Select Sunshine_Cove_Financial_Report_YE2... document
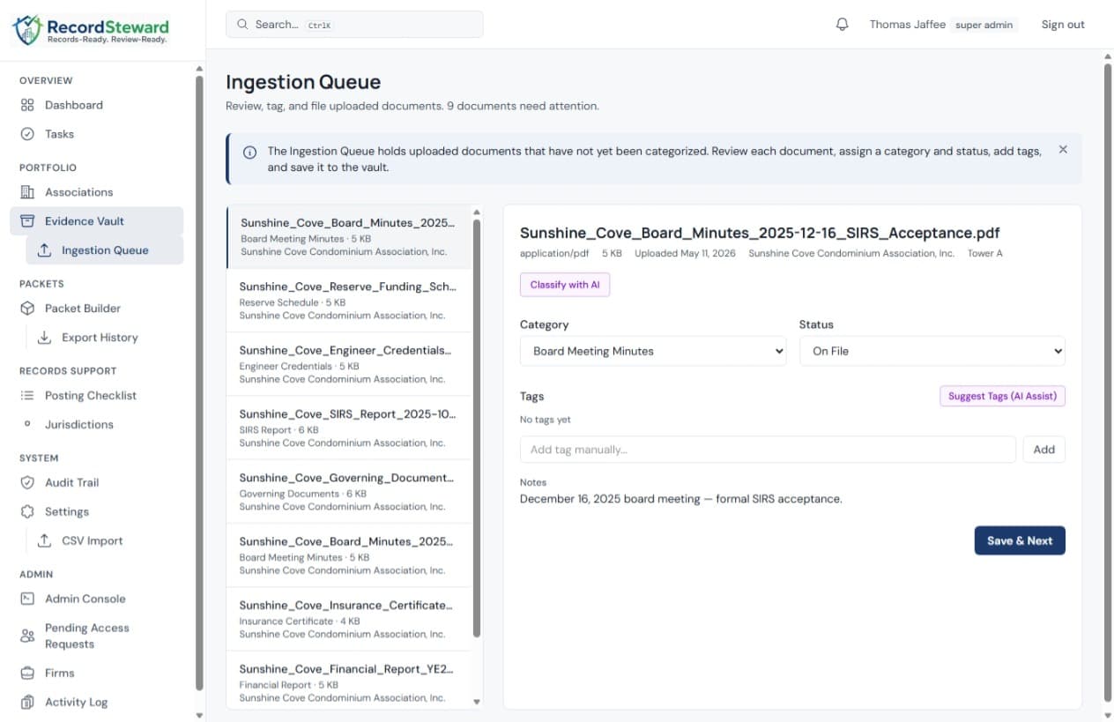Viewport: 1114px width, 722px height. (349, 681)
